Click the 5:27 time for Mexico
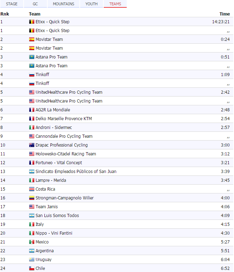 225,242
